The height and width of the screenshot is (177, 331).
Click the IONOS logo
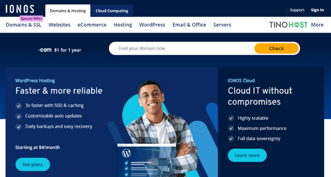20,9
